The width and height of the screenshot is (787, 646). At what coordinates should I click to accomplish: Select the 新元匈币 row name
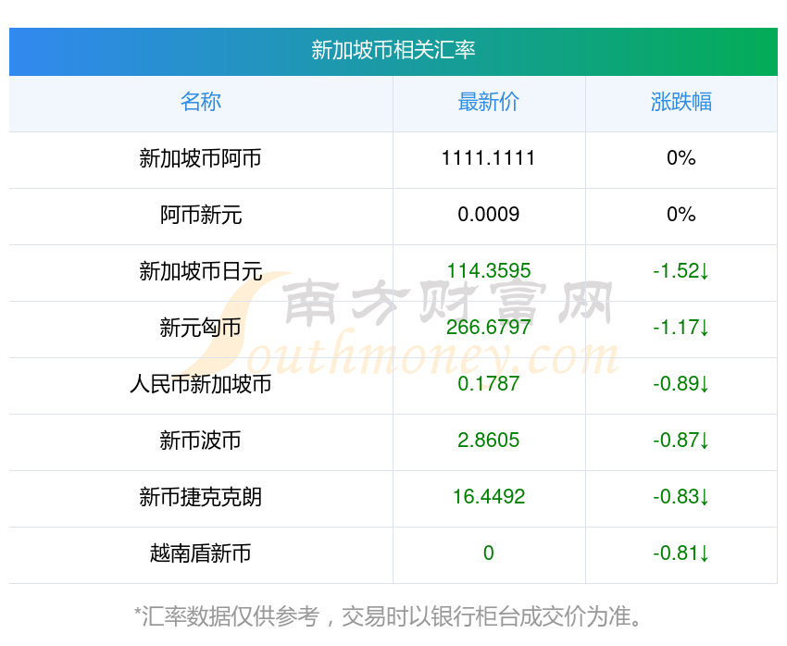(x=201, y=328)
